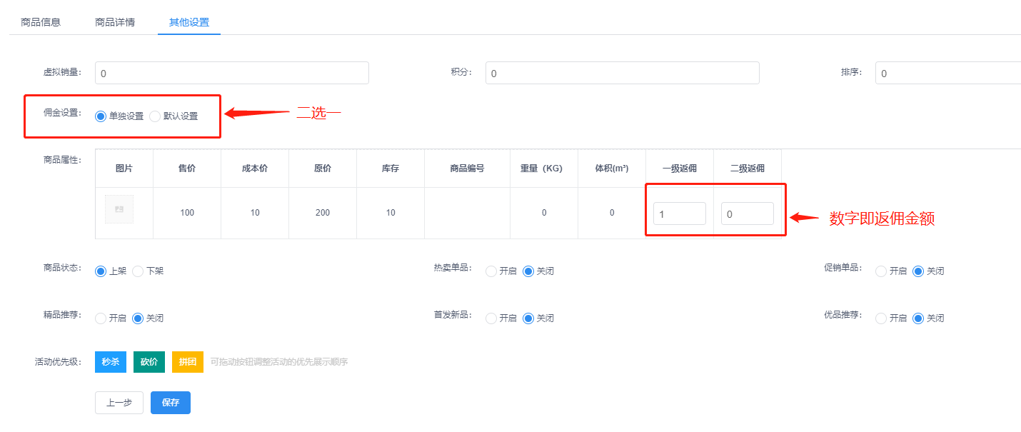Click the 商品编号 column header
1021x432 pixels.
click(x=467, y=169)
